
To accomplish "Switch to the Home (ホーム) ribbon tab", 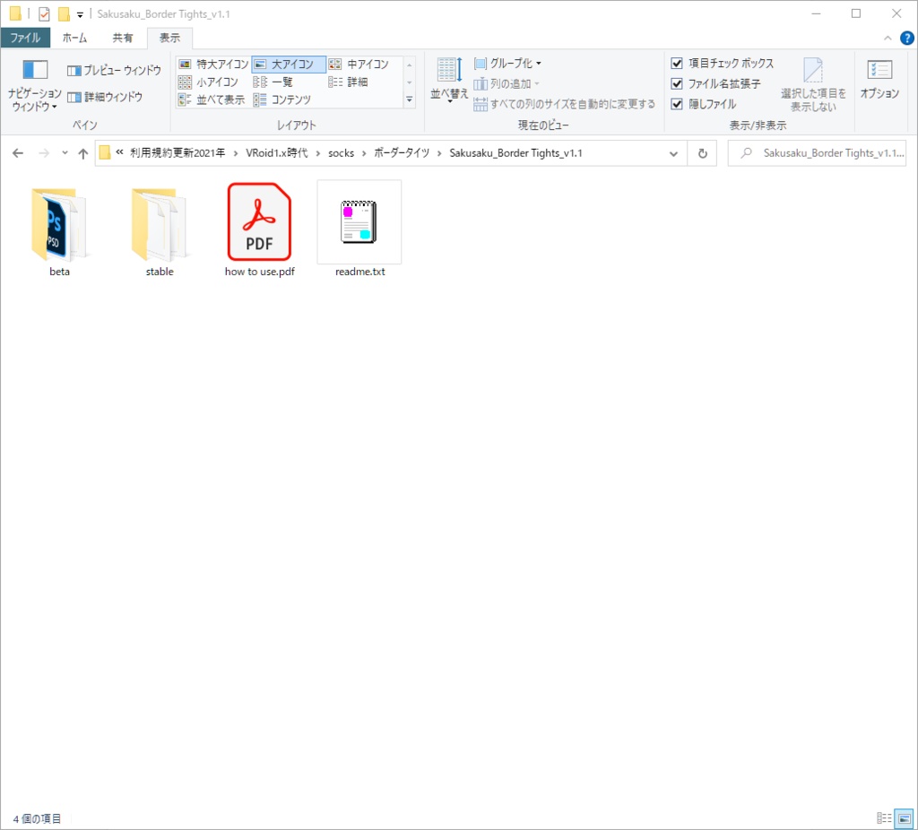I will click(74, 38).
